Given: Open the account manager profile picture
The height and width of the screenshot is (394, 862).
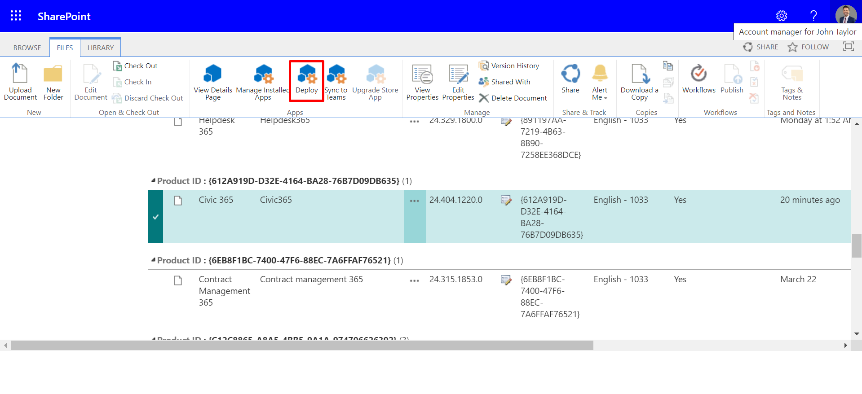Looking at the screenshot, I should (x=846, y=14).
